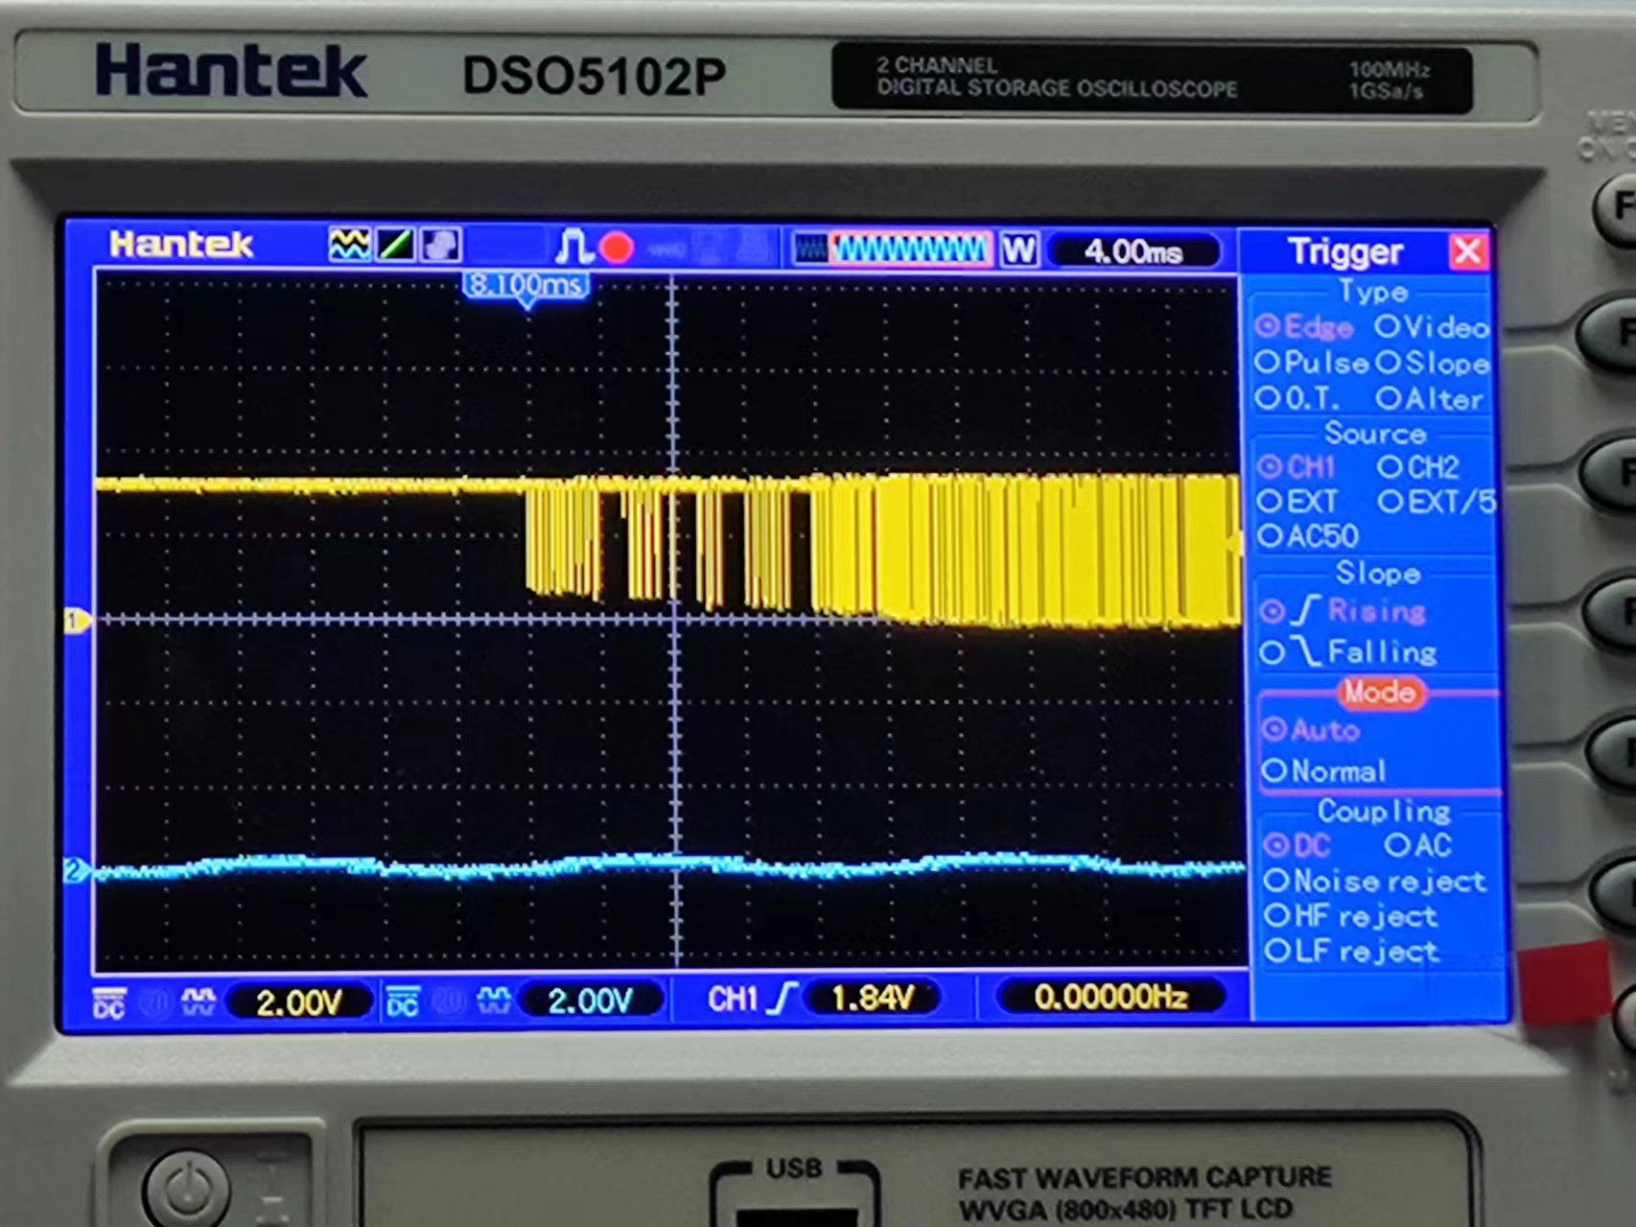Screen dimensions: 1636x1227
Task: Click the yellow CH1 waveform burst
Action: click(882, 549)
